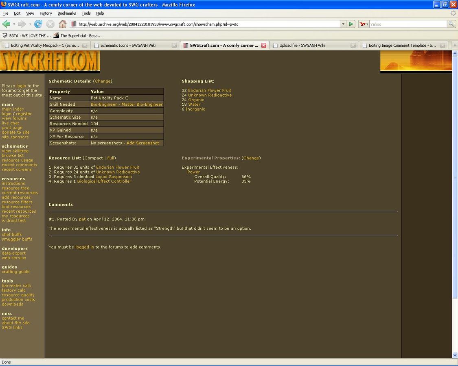The height and width of the screenshot is (366, 458).
Task: Switch to Schematic Icons - SWGANH Wiki tab
Action: (128, 46)
